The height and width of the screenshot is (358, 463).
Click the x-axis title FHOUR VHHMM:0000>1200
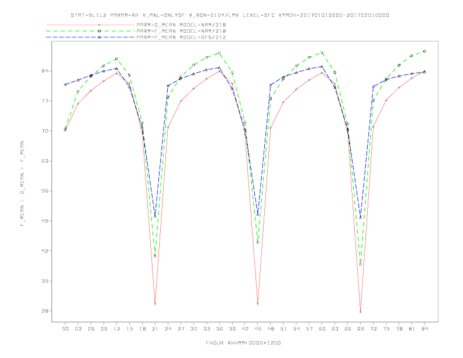243,343
